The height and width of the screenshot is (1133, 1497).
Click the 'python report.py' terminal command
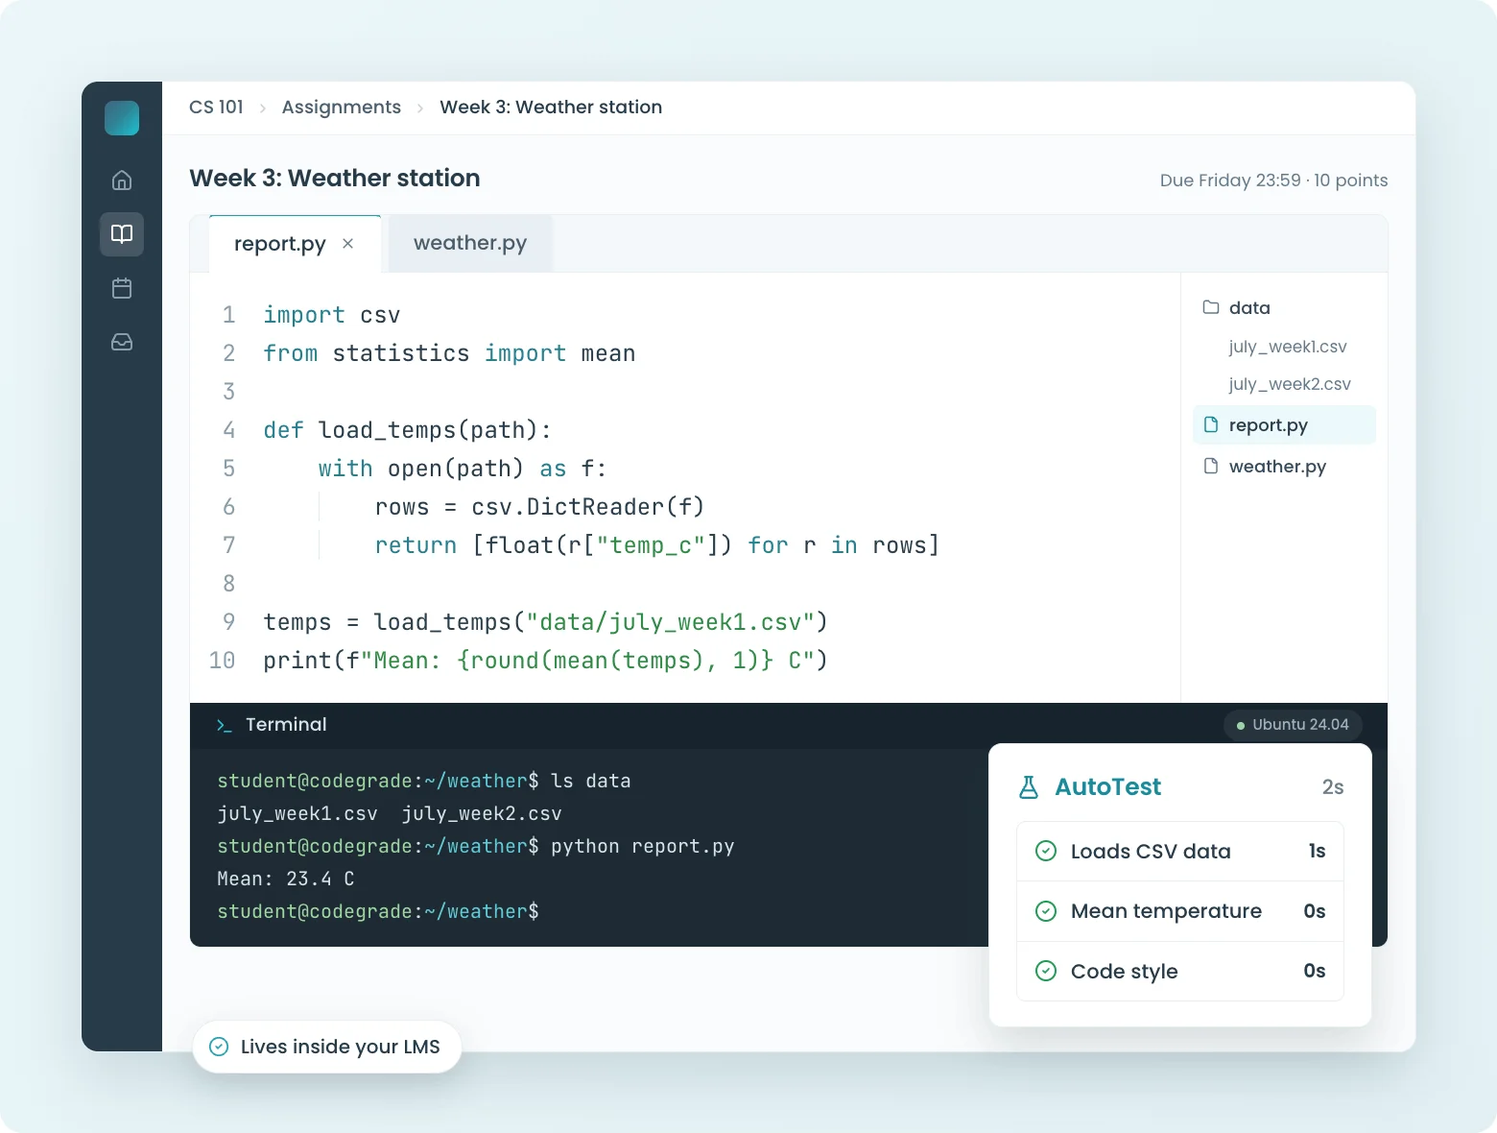(x=643, y=846)
